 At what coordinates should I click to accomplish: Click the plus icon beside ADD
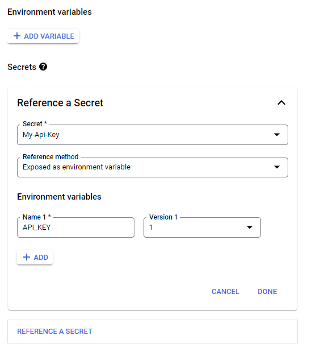[x=27, y=257]
